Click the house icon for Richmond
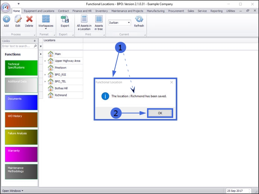The height and width of the screenshot is (194, 259). 50,95
